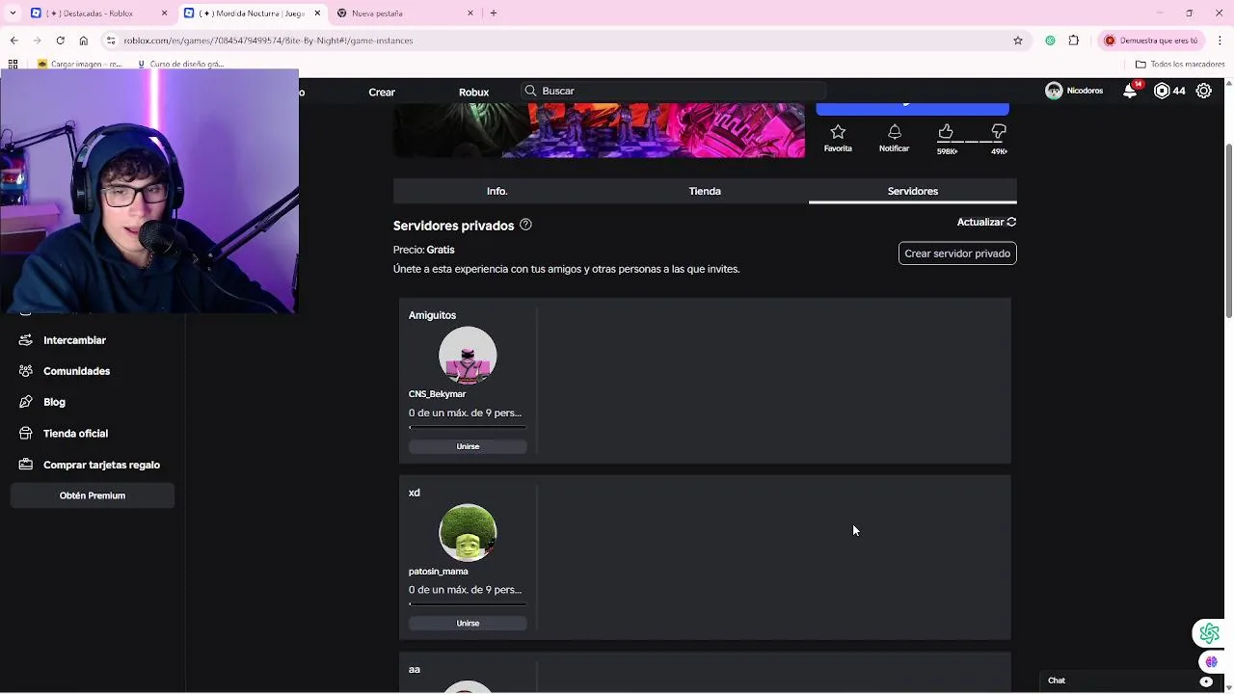
Task: Open the notifications bell in the Roblox header
Action: pos(1130,91)
